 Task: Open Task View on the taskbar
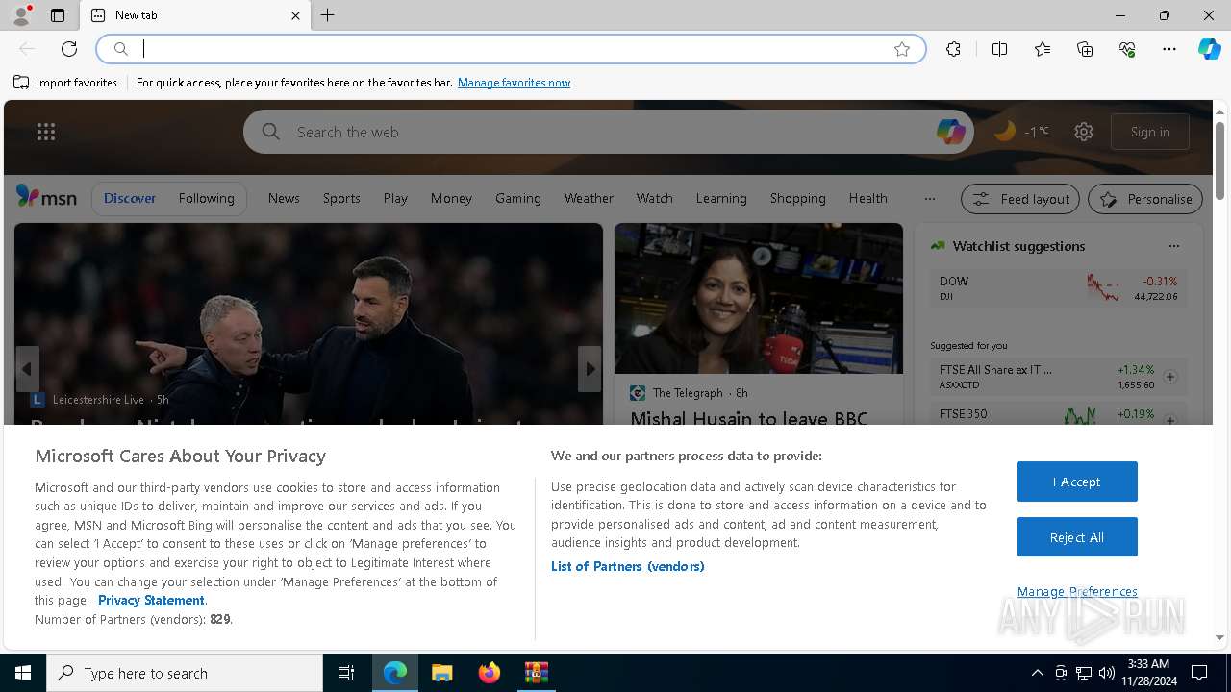pos(346,673)
